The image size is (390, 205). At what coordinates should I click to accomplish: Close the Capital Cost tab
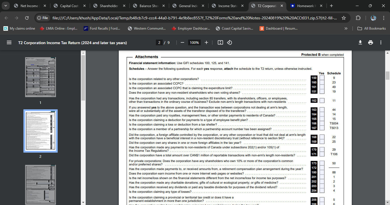[85, 6]
